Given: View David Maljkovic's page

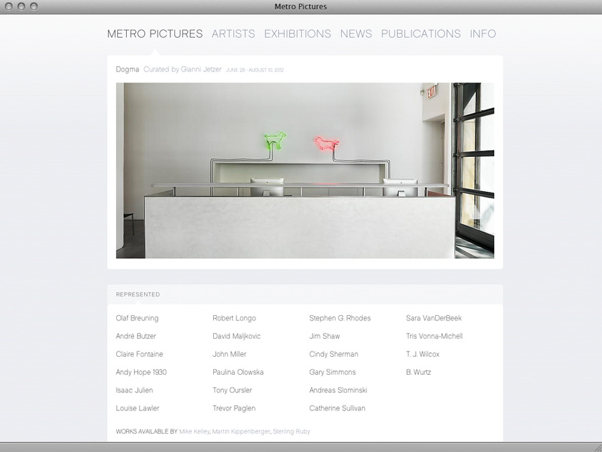Looking at the screenshot, I should [237, 336].
